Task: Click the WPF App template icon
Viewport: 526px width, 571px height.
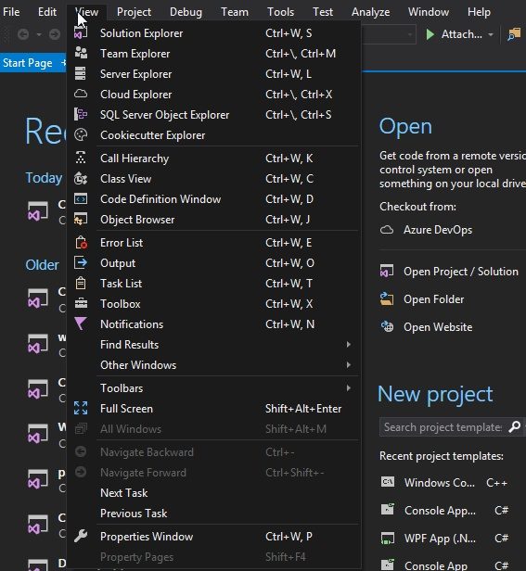Action: pos(388,538)
